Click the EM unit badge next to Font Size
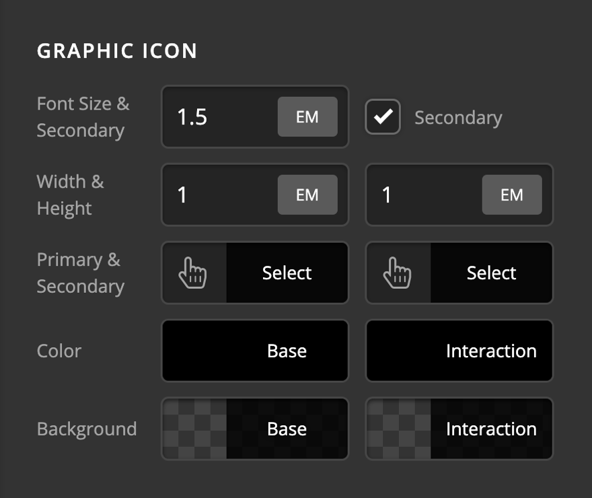Image resolution: width=592 pixels, height=498 pixels. pyautogui.click(x=307, y=116)
